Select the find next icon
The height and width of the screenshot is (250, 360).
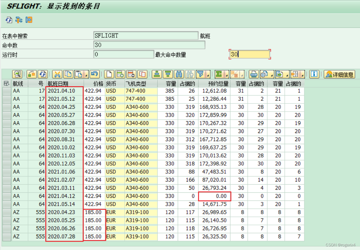189,74
